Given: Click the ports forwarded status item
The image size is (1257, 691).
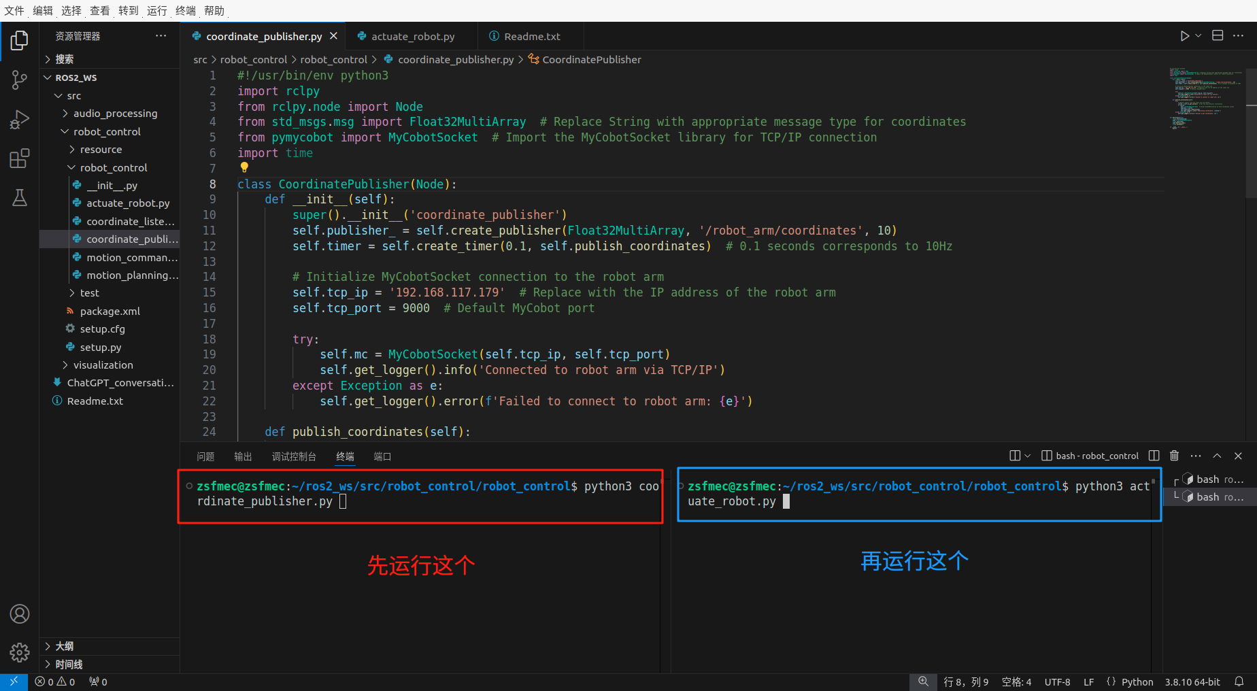Looking at the screenshot, I should tap(98, 681).
